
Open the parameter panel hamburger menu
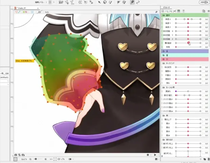point(209,11)
